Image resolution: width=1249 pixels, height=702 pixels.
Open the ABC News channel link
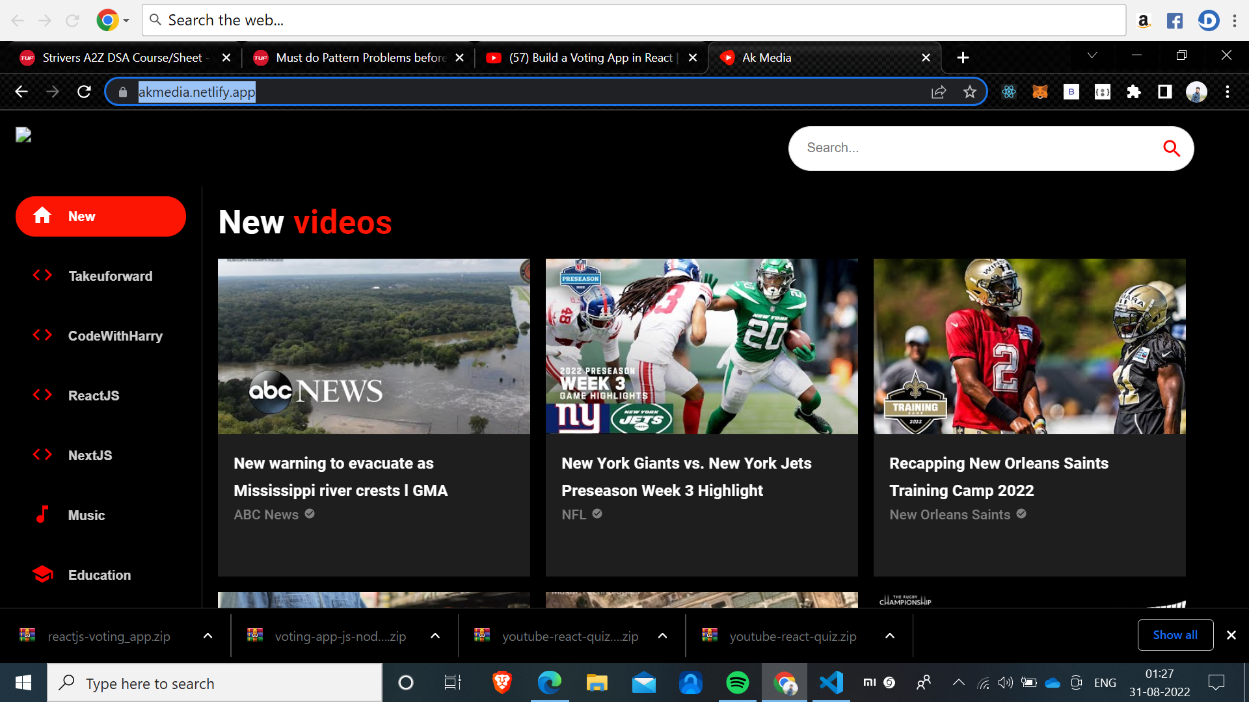coord(266,514)
